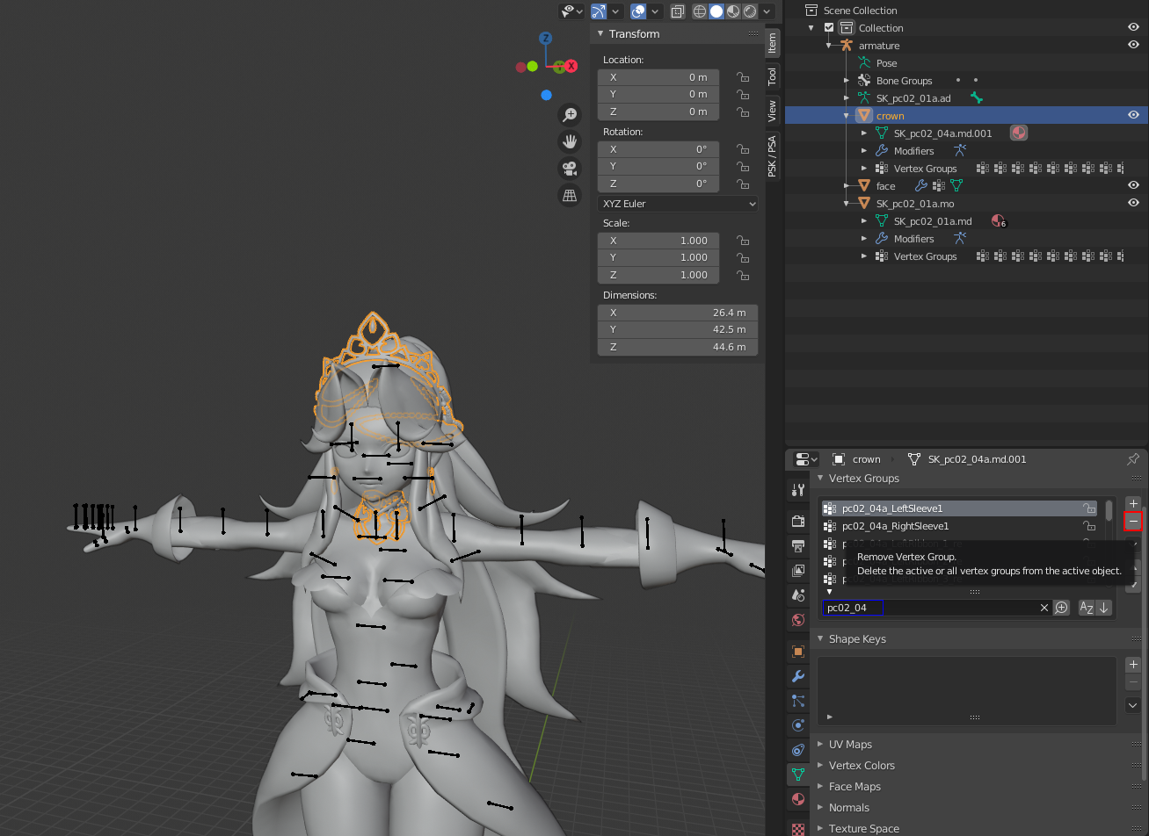Open the viewport shading options dropdown
This screenshot has width=1149, height=836.
[767, 11]
